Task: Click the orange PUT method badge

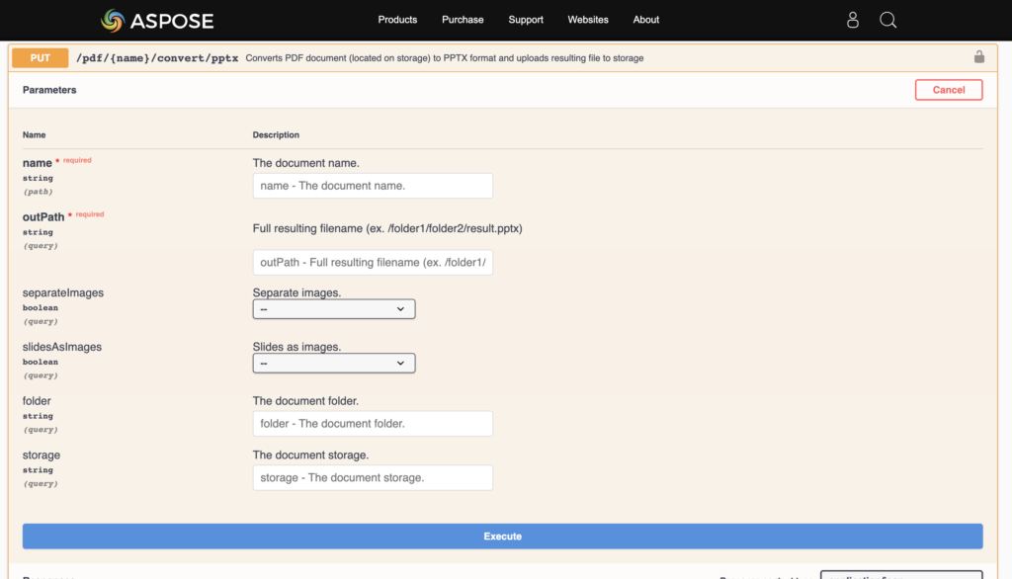Action: point(41,58)
